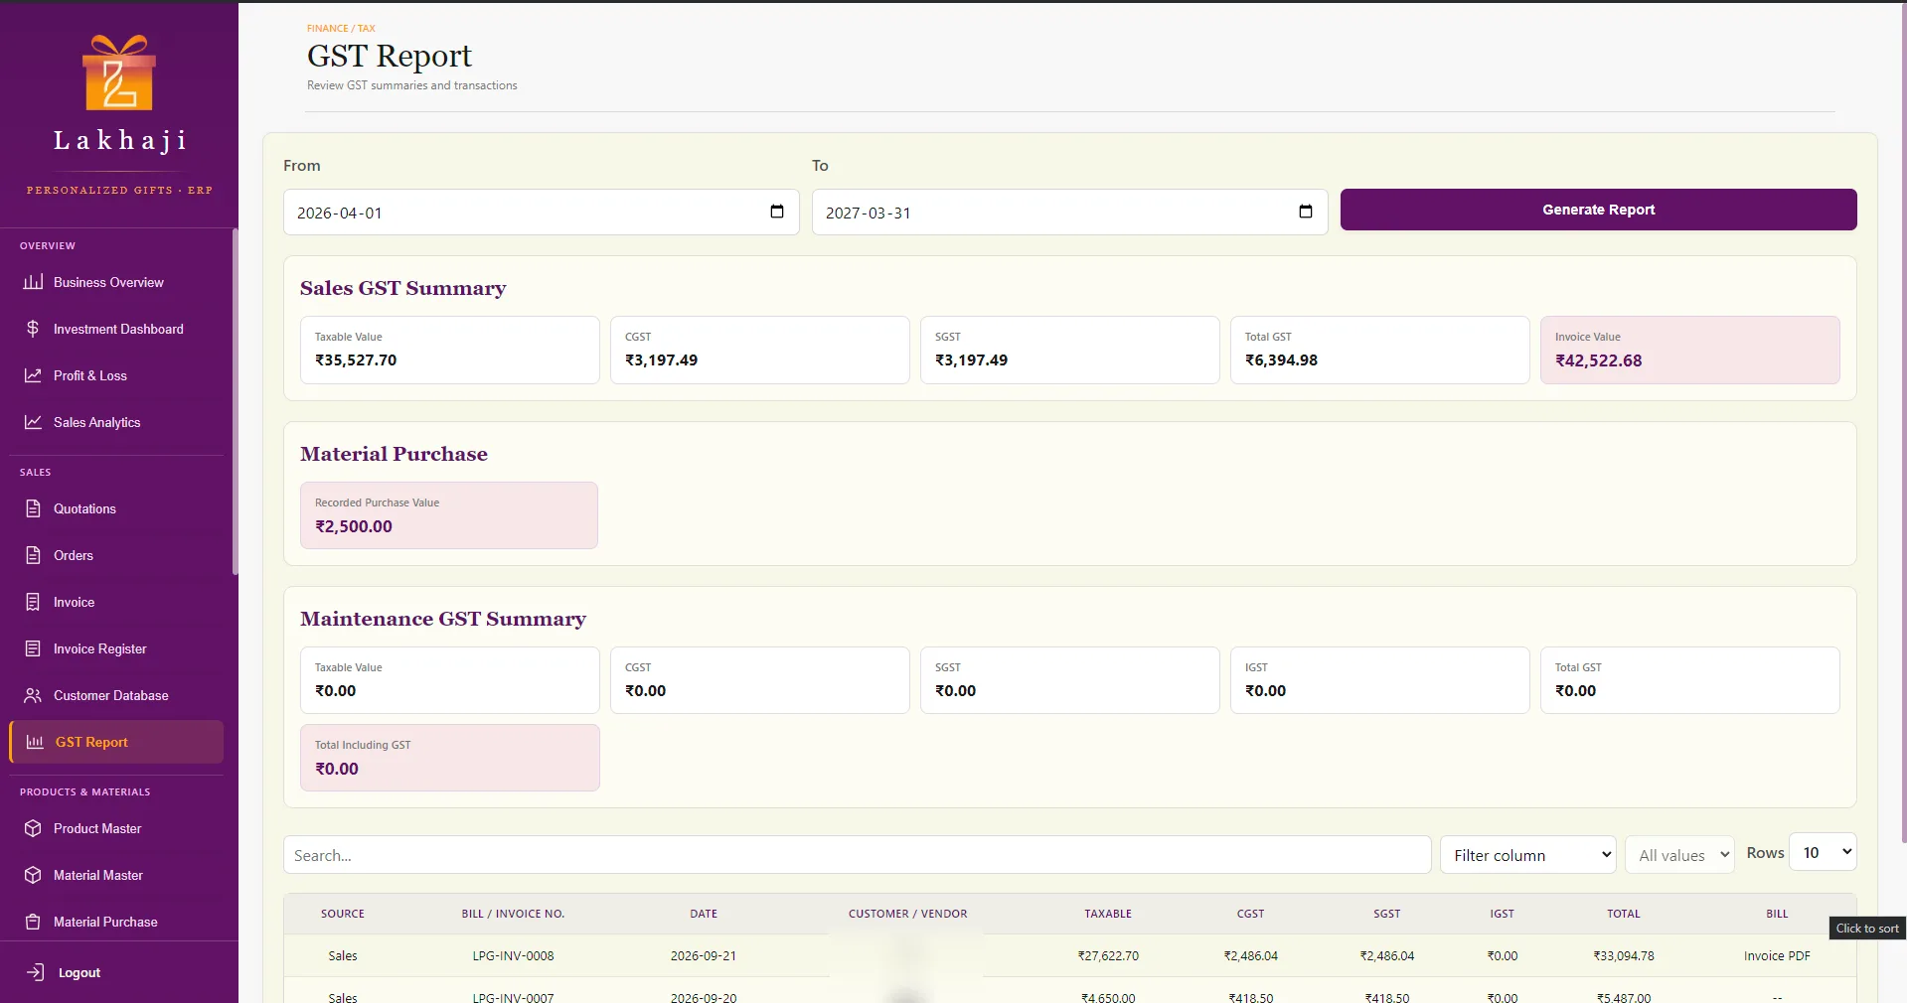This screenshot has width=1907, height=1003.
Task: Click the Quotations document icon
Action: coord(33,508)
